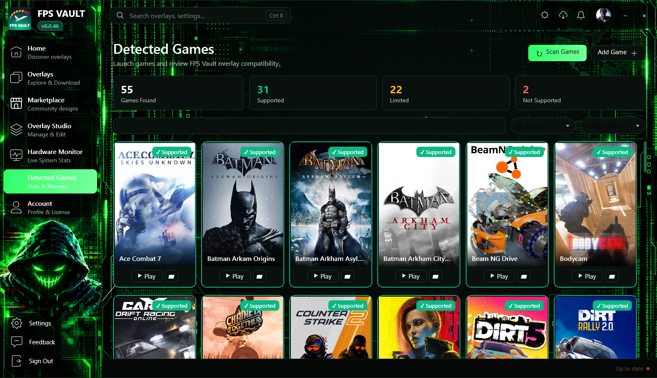
Task: Open Overlays Explore & Download page
Action: (x=50, y=78)
